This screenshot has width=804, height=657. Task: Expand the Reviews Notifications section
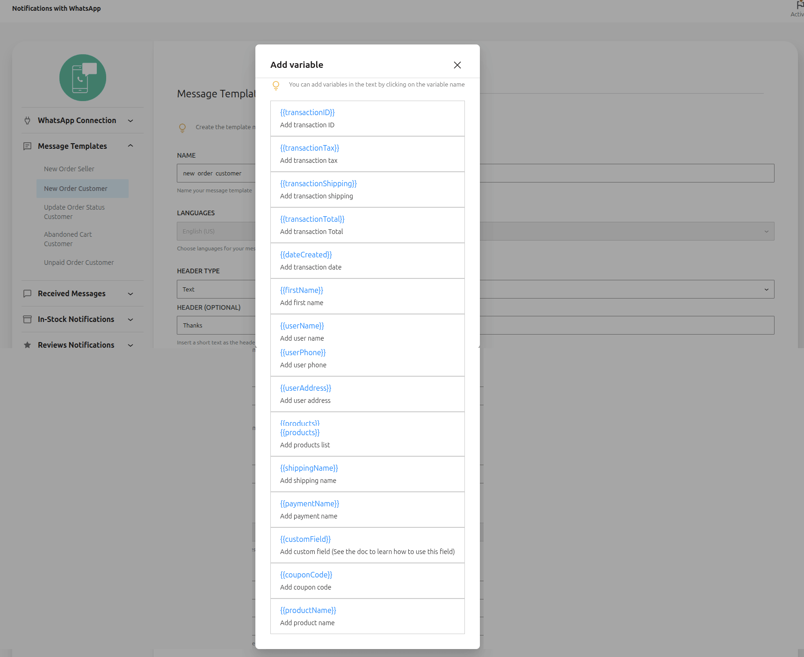click(130, 345)
